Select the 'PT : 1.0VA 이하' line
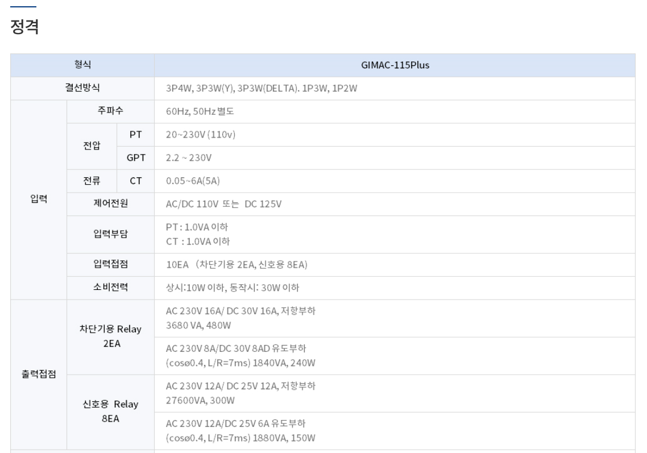Viewport: 647px width, 453px height. 197,227
